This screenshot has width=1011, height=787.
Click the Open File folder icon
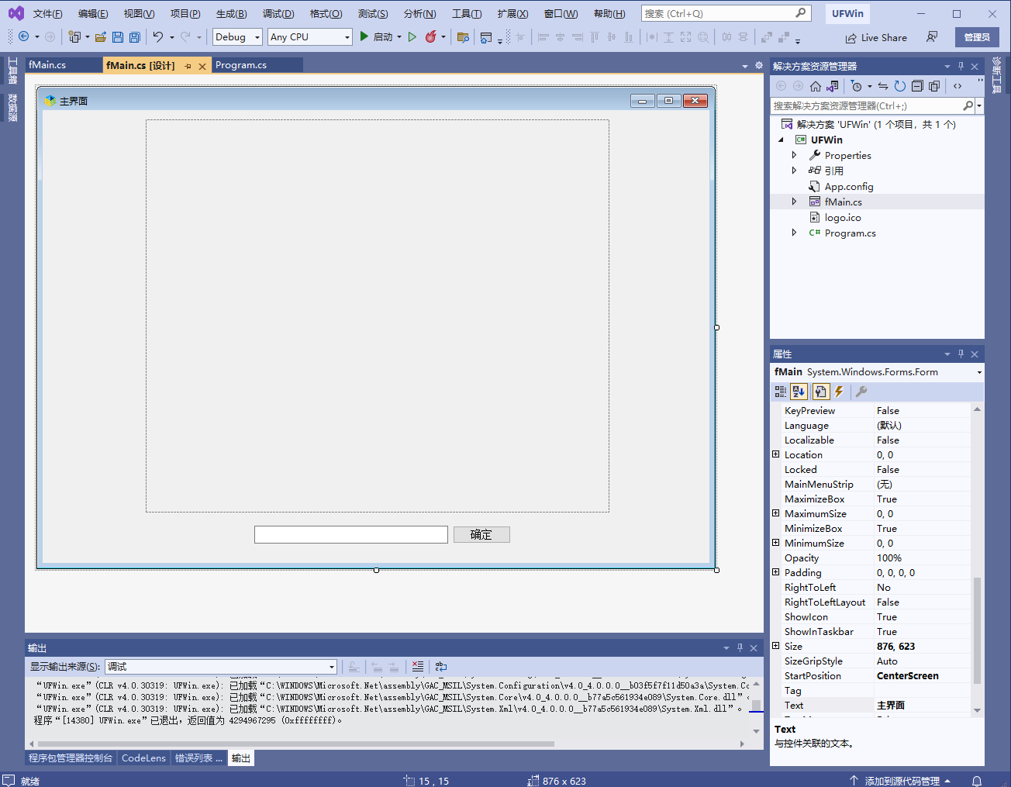coord(101,36)
